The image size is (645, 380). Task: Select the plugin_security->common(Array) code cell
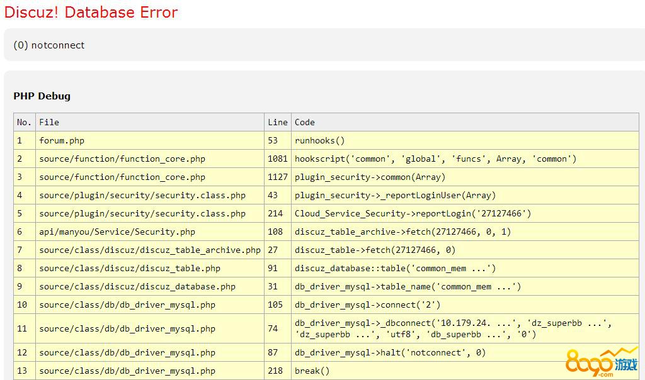click(370, 177)
